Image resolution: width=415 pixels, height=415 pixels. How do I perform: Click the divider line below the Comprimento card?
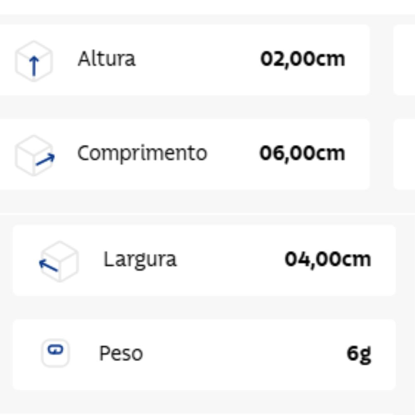pos(207,213)
